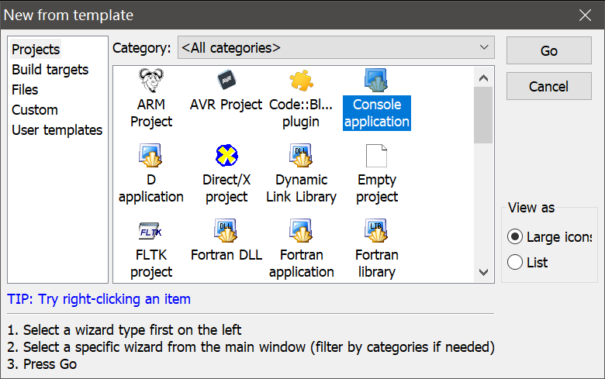Switch to Build targets wizard type
605x379 pixels.
(x=50, y=70)
